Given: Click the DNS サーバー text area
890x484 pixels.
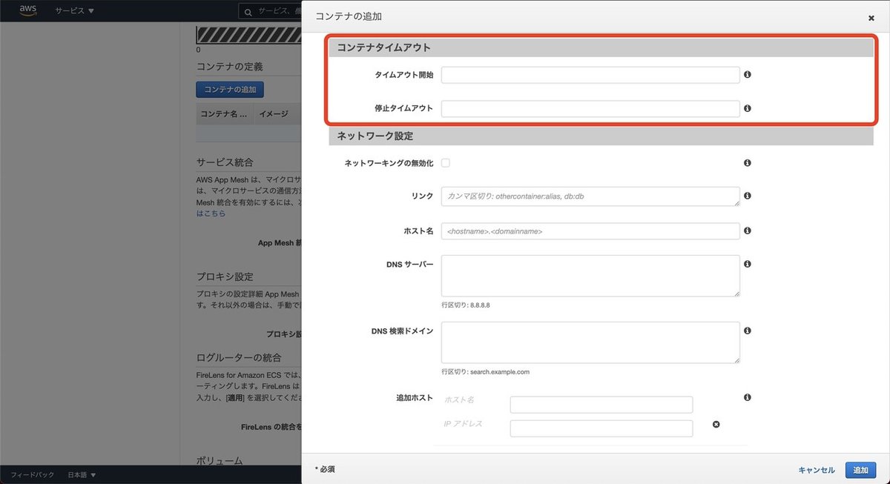Looking at the screenshot, I should [x=590, y=276].
